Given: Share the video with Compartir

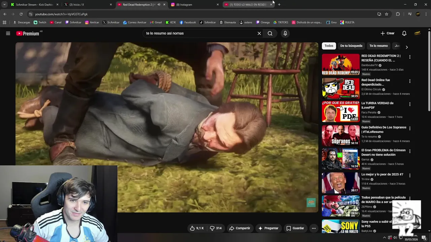Looking at the screenshot, I should point(240,228).
